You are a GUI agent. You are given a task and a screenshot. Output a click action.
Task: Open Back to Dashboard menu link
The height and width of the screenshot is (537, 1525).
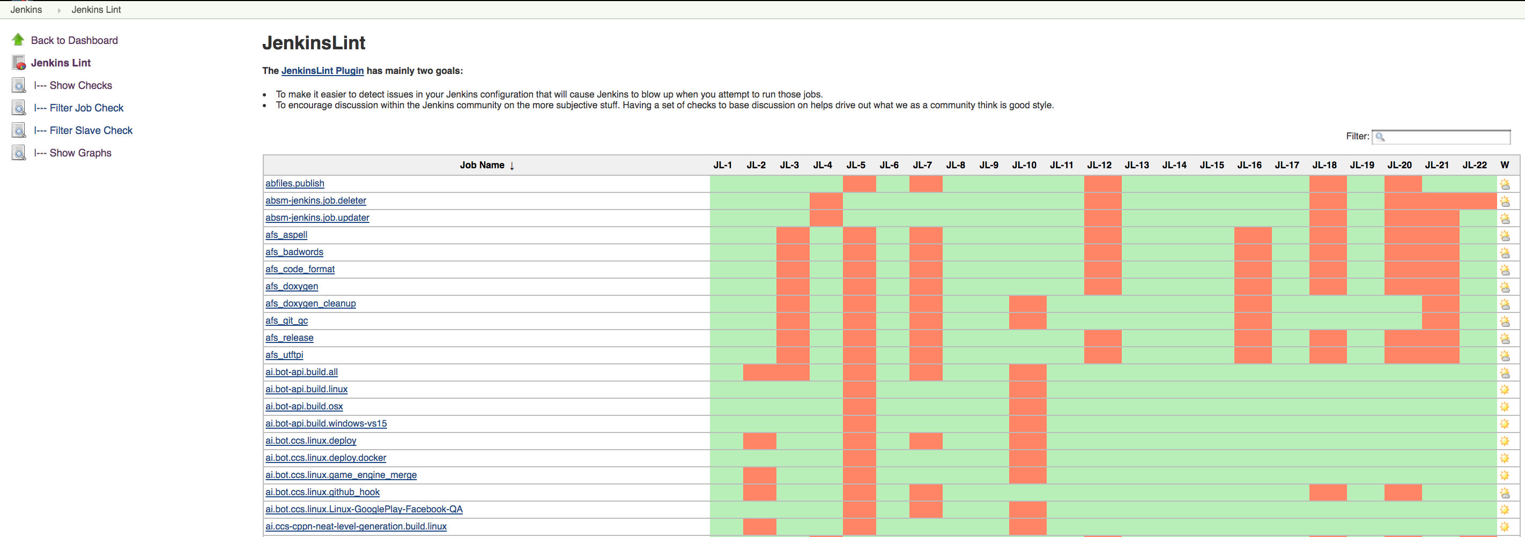pos(75,40)
